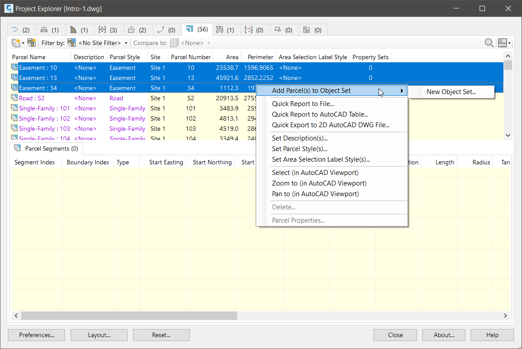Choose Zoom to (in AutoCAD Viewport)
This screenshot has height=349, width=522.
[319, 183]
